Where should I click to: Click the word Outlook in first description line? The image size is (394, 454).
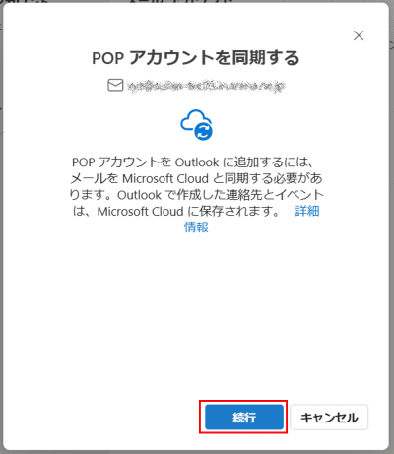197,162
